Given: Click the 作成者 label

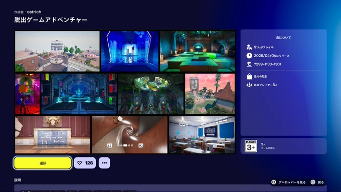Looking at the screenshot, I should click(19, 12).
